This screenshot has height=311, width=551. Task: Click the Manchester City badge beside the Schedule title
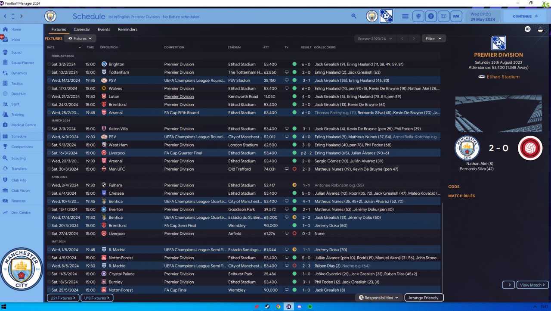pyautogui.click(x=50, y=16)
